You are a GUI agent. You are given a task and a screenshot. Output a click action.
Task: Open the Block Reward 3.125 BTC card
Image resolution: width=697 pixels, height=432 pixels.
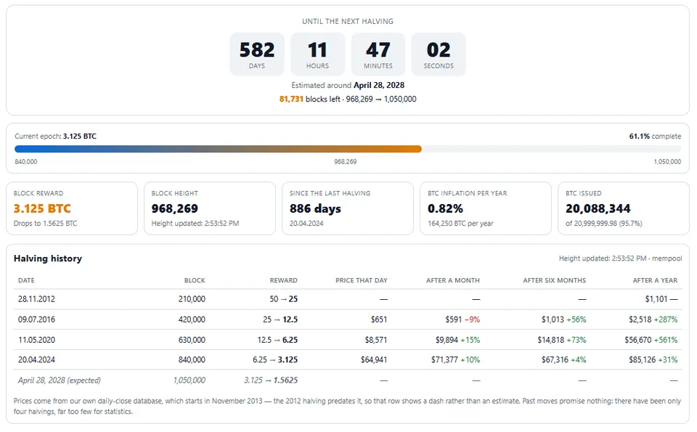point(72,208)
